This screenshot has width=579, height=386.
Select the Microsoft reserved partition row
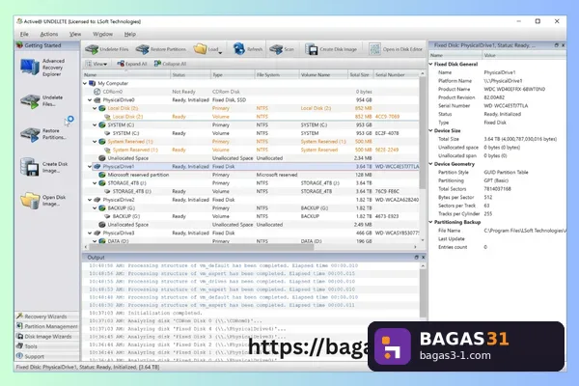[251, 175]
